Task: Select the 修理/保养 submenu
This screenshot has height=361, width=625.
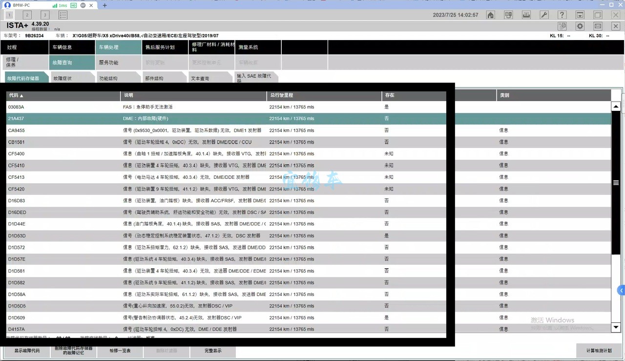Action: coord(24,63)
